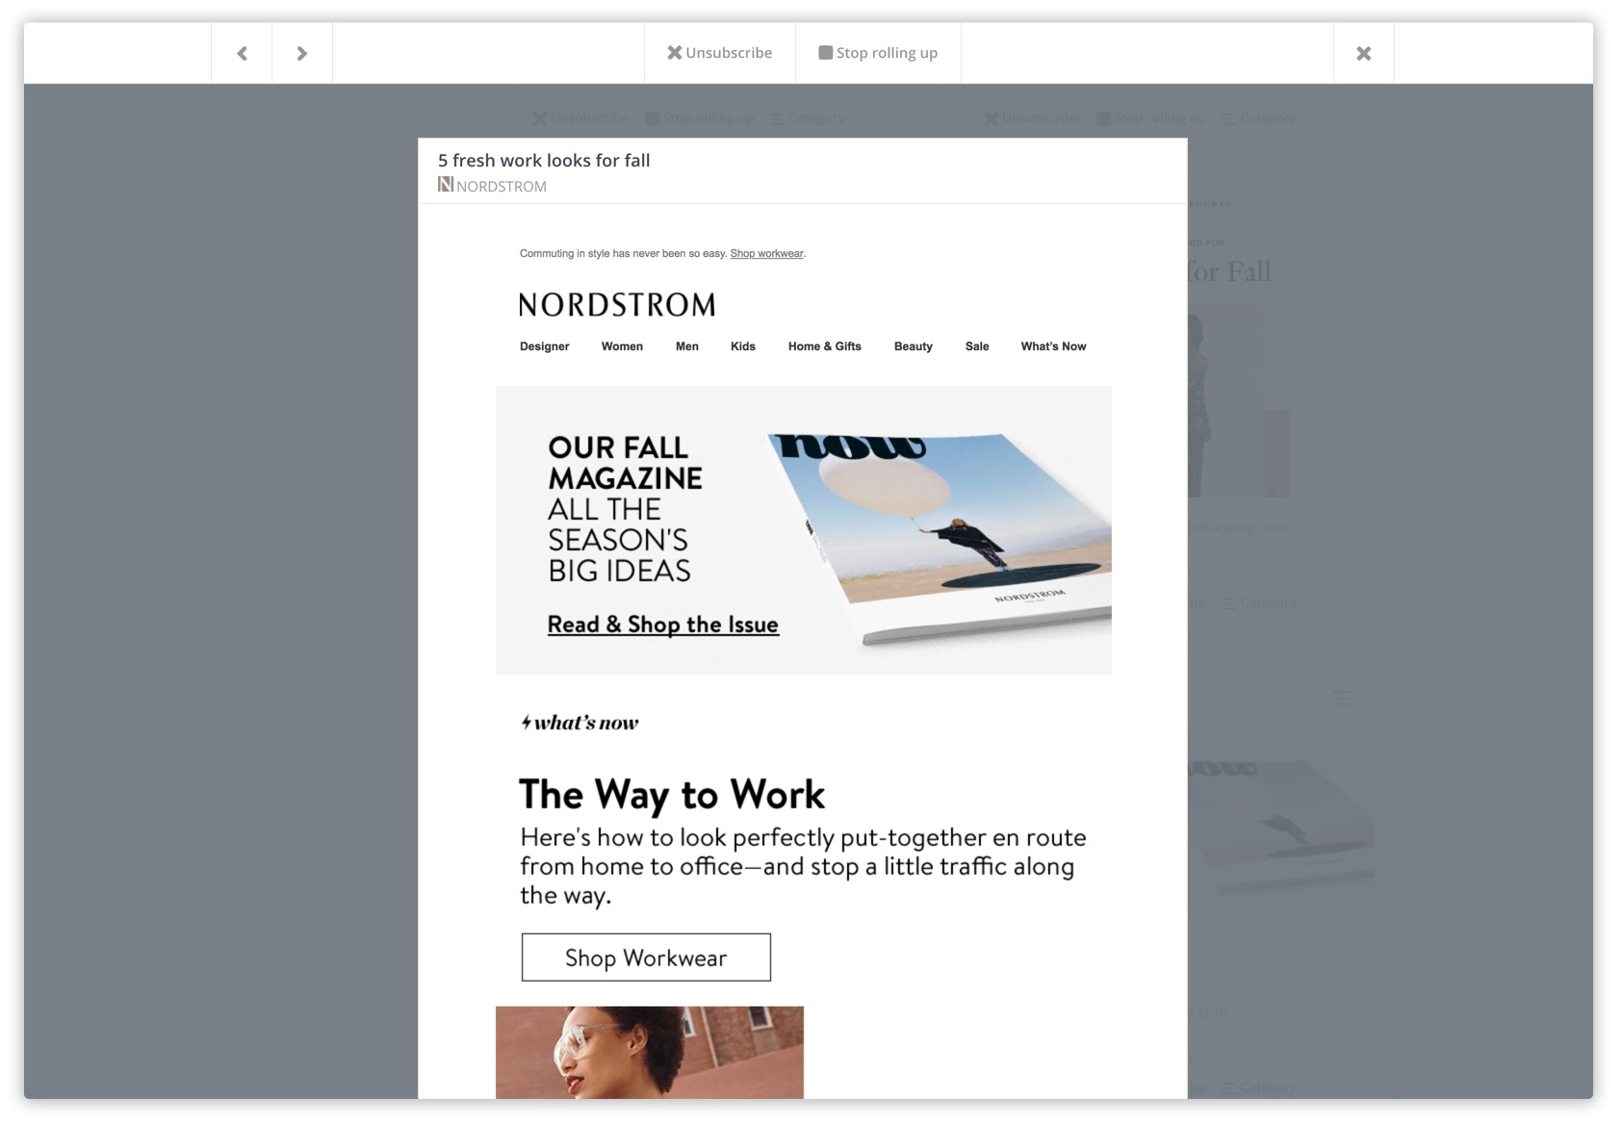Choose Home & Gifts from navigation
1624x1148 pixels.
coord(824,346)
